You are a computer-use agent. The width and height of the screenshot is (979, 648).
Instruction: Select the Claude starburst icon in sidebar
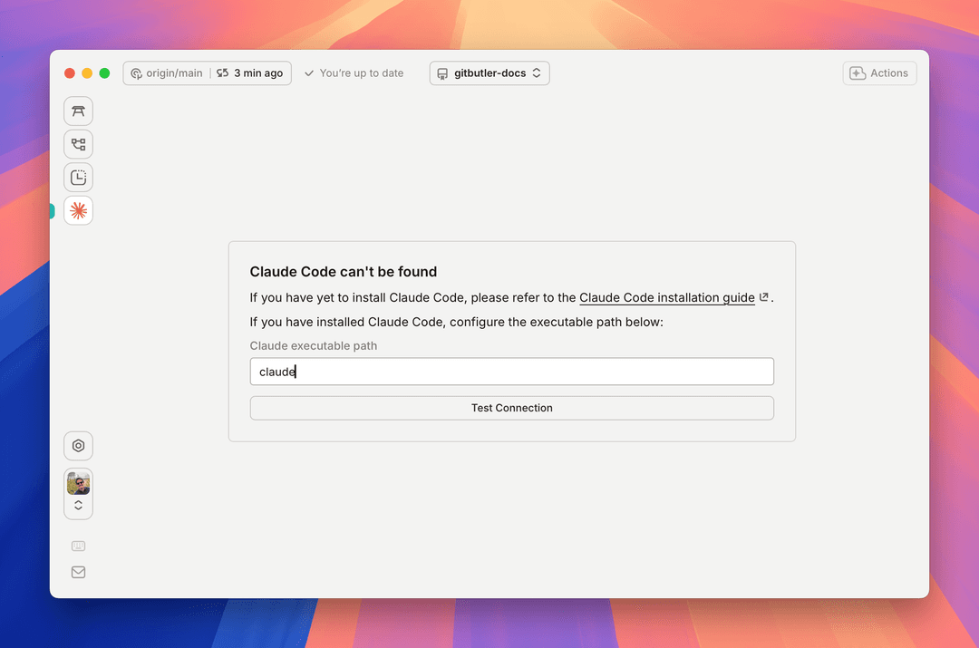coord(78,210)
